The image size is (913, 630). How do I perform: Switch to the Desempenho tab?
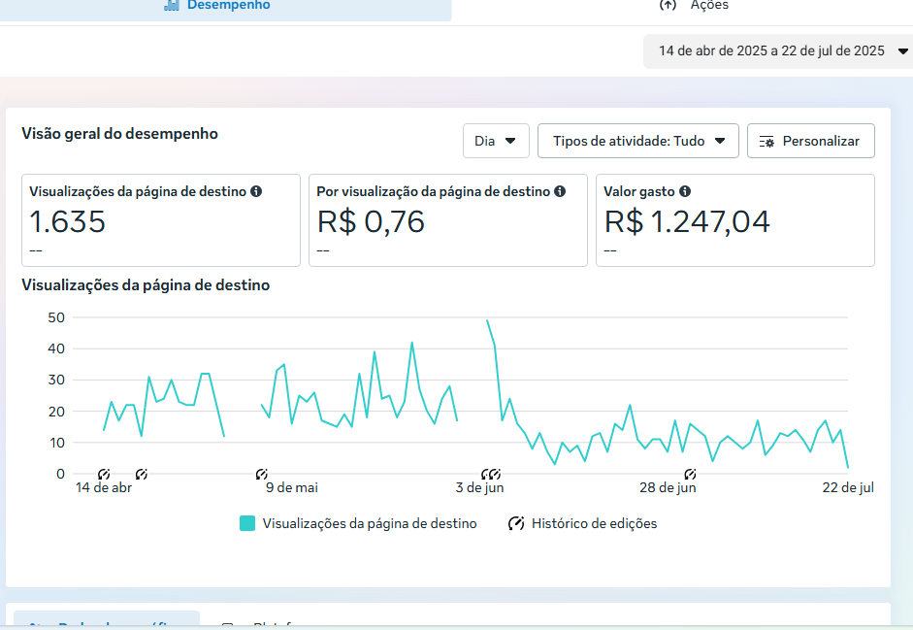pos(228,6)
